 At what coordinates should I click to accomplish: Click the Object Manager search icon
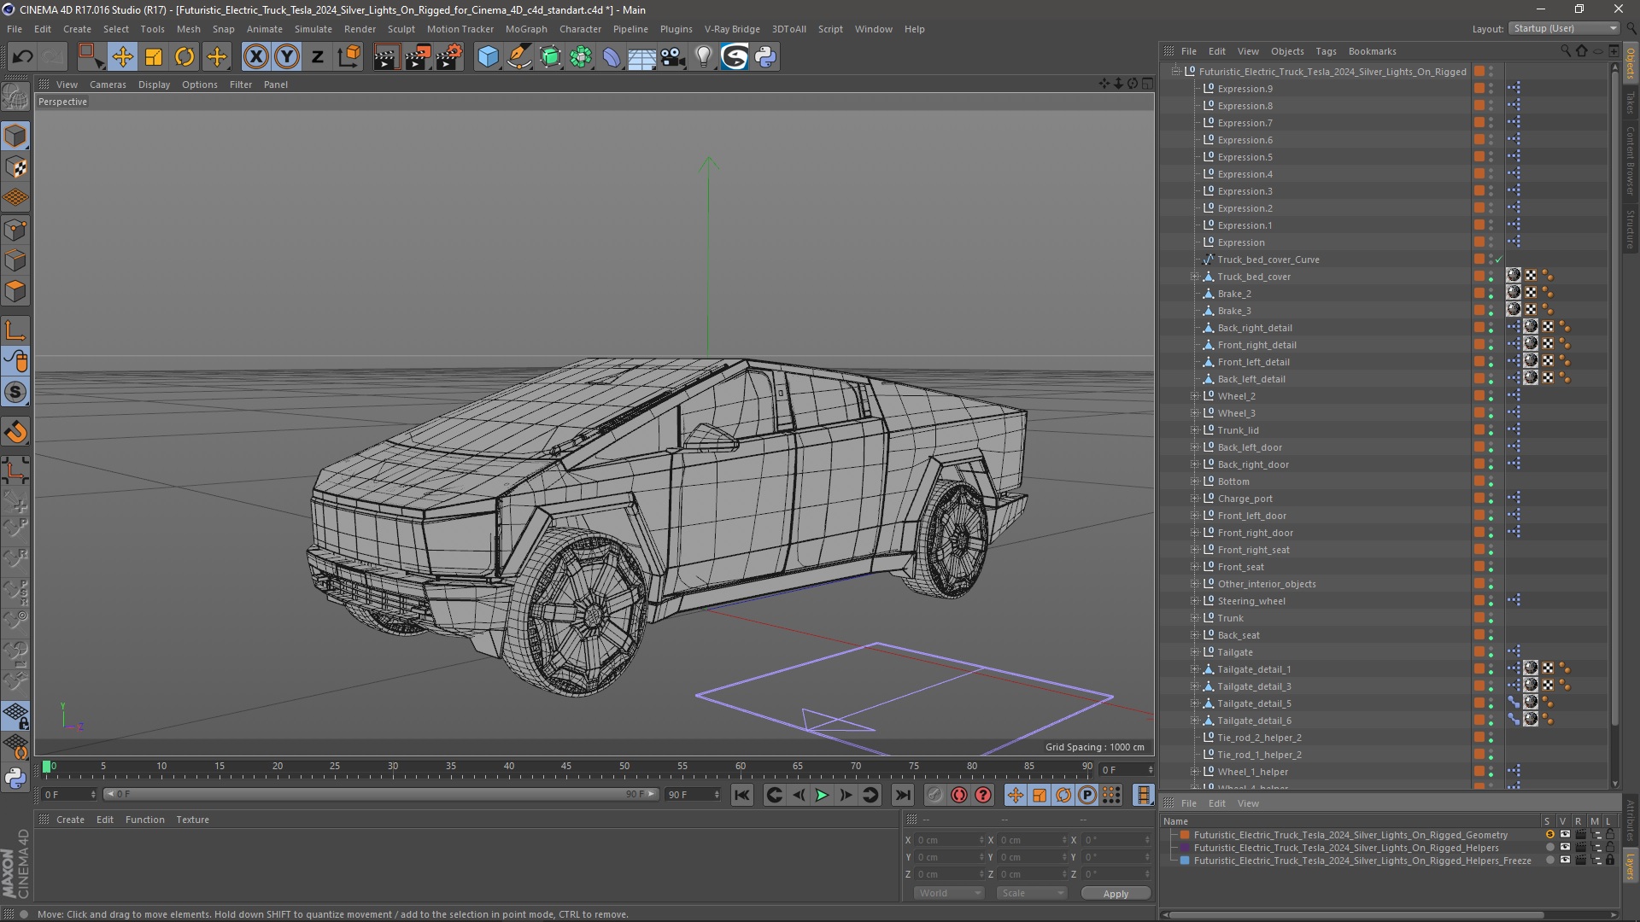pyautogui.click(x=1566, y=51)
